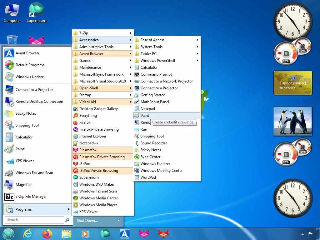Click Everything search icon in Programs

point(76,116)
